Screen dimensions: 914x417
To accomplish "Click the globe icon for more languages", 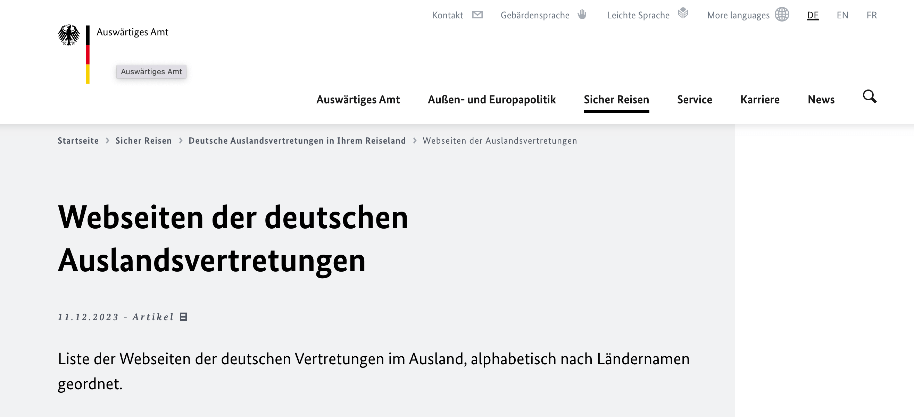I will [782, 15].
